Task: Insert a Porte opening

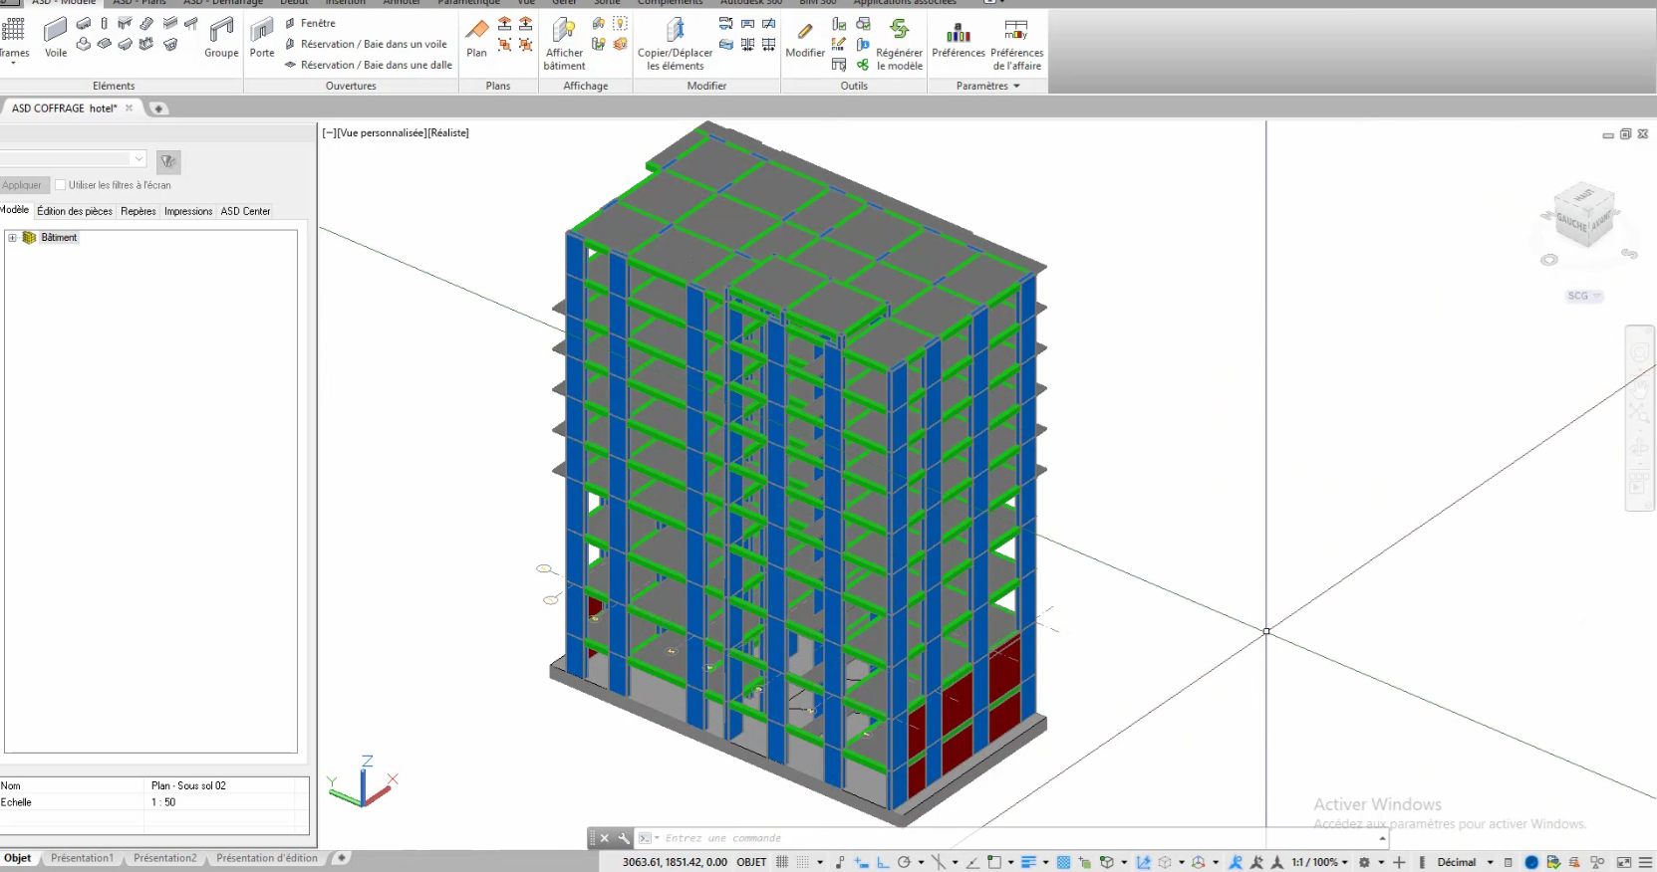Action: (262, 38)
